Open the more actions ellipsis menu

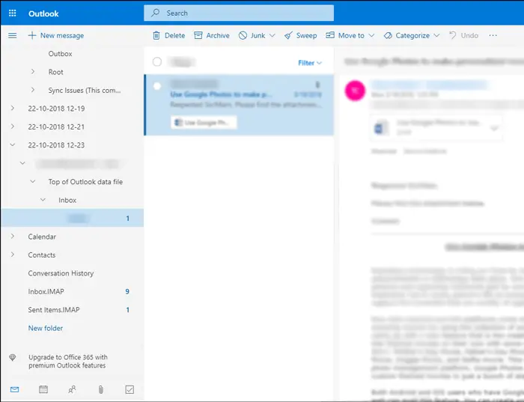pos(493,35)
